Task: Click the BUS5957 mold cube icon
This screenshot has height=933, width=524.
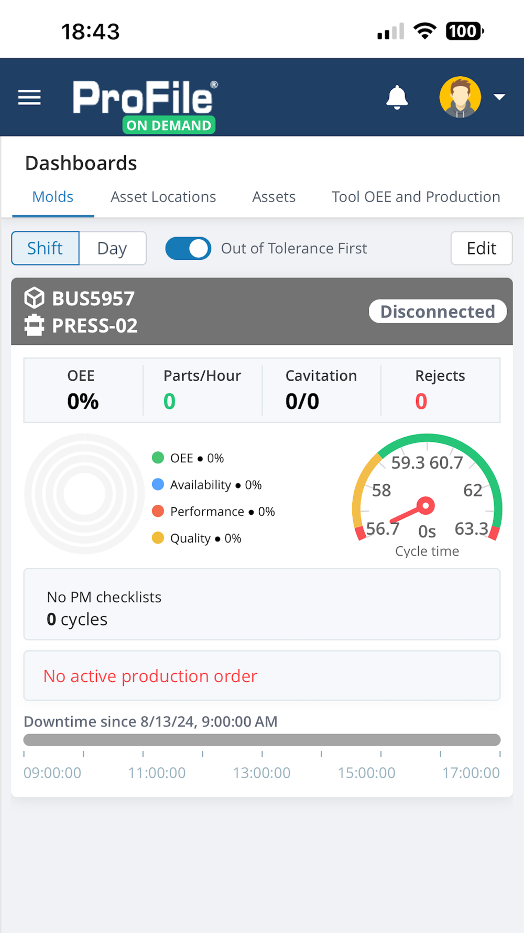Action: pyautogui.click(x=35, y=298)
